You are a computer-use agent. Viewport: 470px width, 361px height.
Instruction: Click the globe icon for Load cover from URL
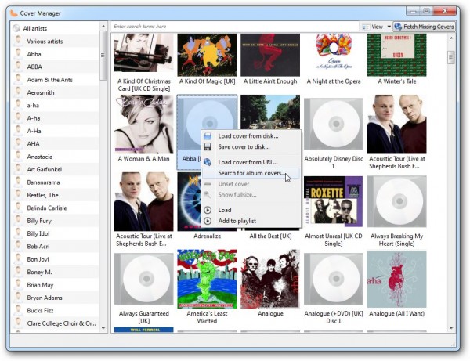[x=208, y=162]
